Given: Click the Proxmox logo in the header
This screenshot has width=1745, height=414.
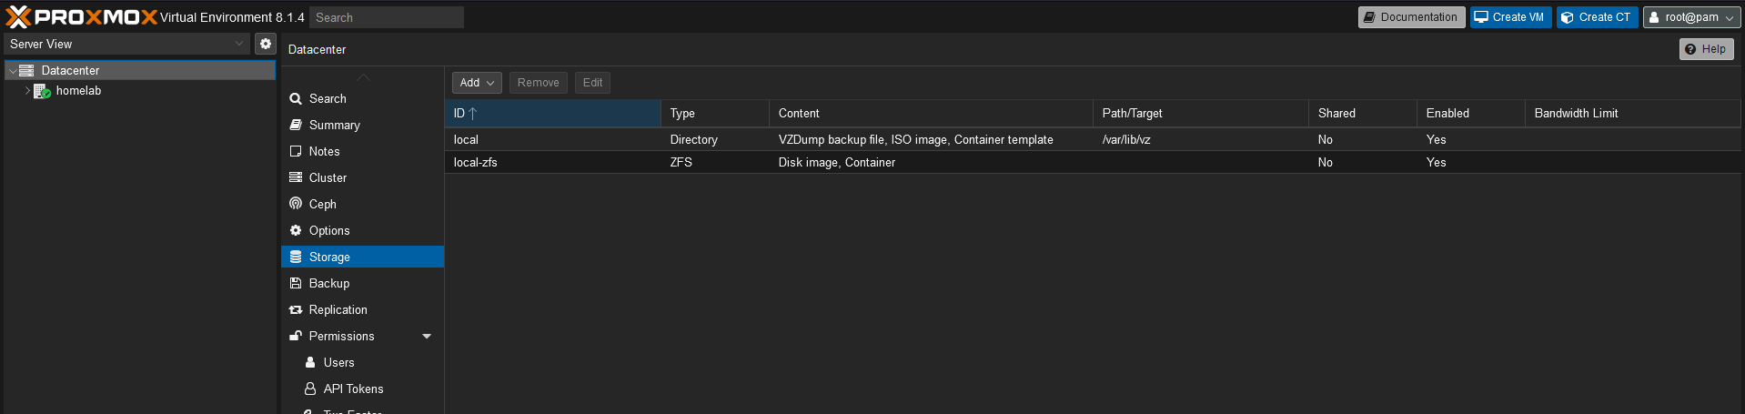Looking at the screenshot, I should tap(82, 17).
